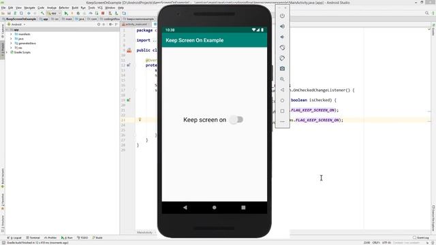Click the Open folder icon in main toolbar
Image resolution: width=436 pixels, height=245 pixels.
(x=3, y=13)
